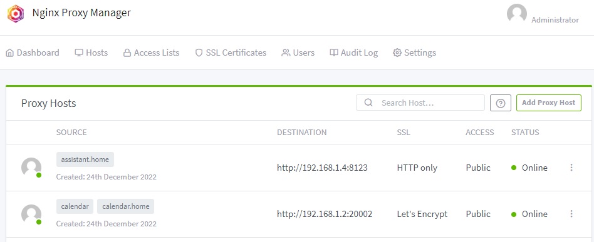
Task: Open Access Lists tab
Action: 152,53
